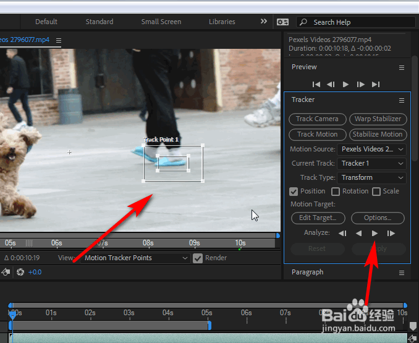Analyze forward
The image size is (419, 343).
375,234
